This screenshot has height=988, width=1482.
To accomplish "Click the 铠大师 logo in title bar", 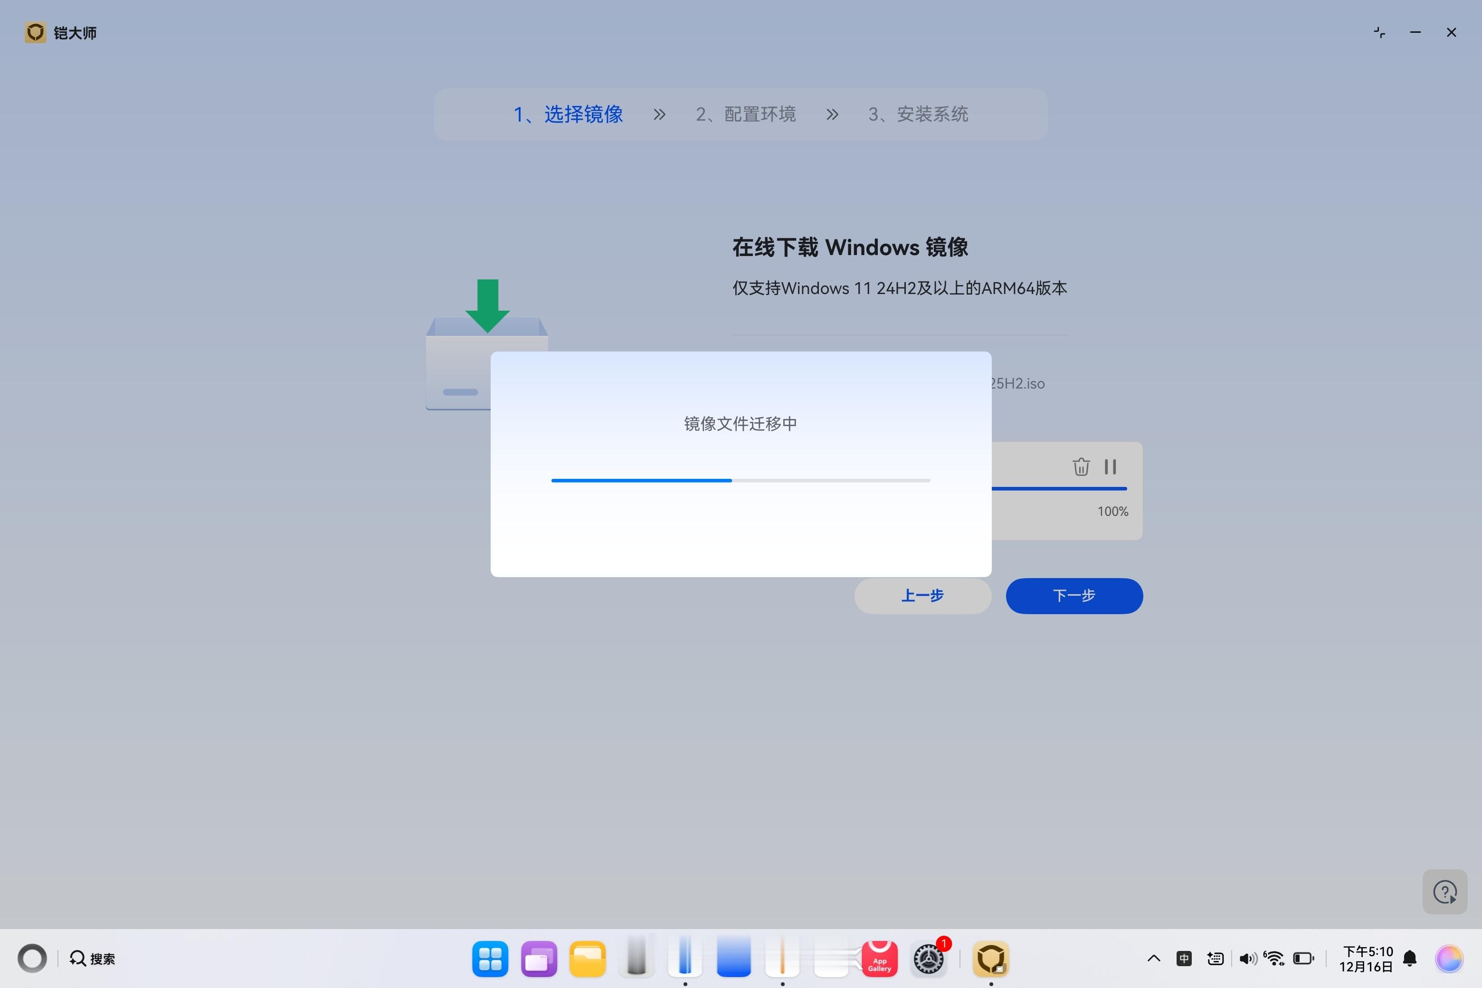I will click(35, 33).
